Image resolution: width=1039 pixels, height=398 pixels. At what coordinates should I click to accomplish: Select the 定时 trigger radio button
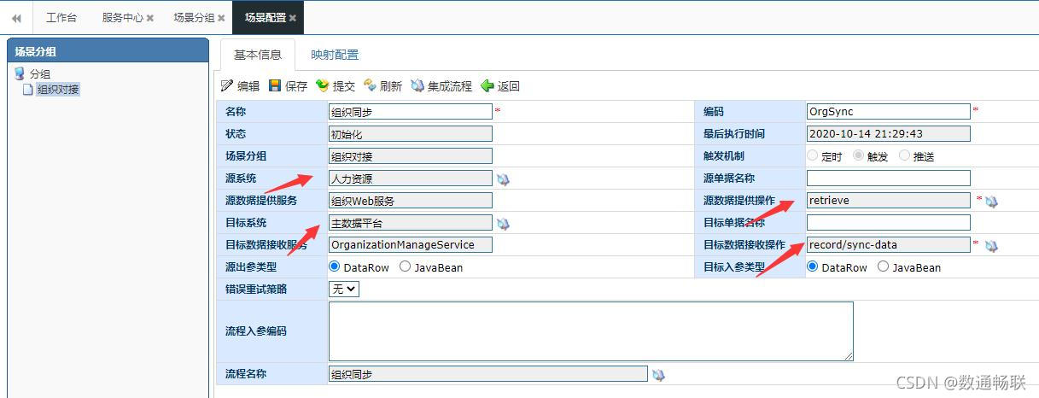[812, 156]
